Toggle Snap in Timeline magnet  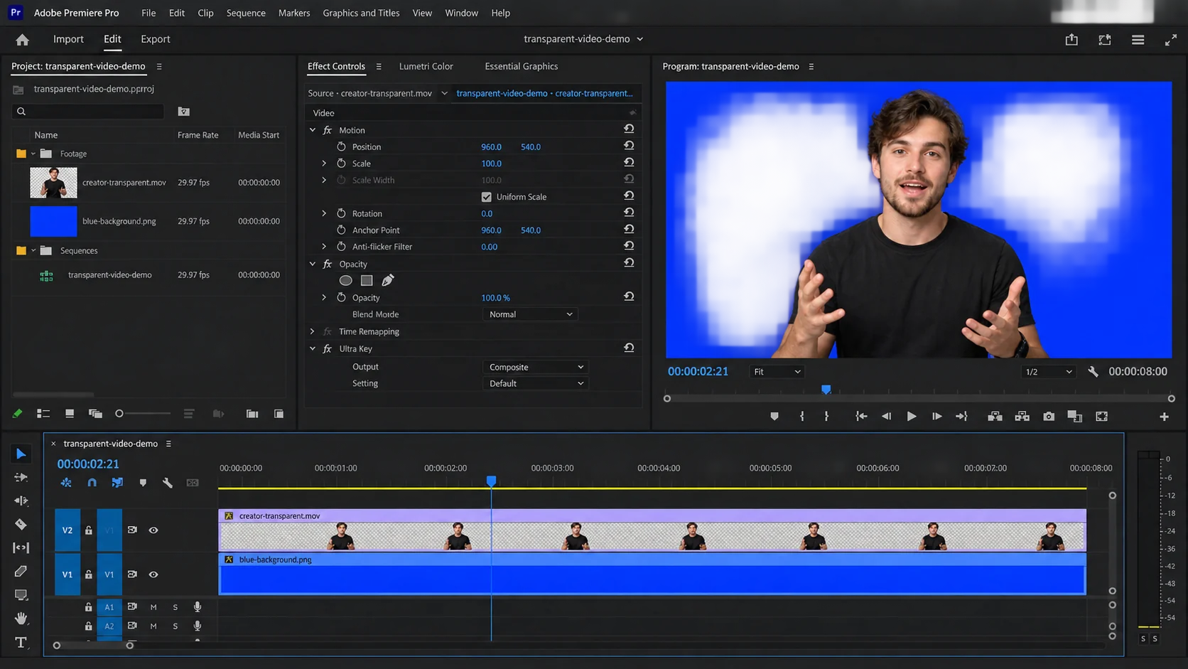[92, 483]
